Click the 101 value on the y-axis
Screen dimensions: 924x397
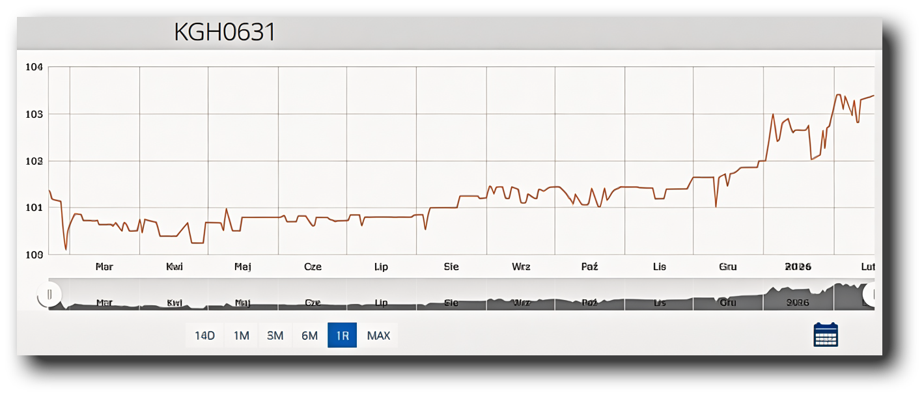pyautogui.click(x=34, y=208)
